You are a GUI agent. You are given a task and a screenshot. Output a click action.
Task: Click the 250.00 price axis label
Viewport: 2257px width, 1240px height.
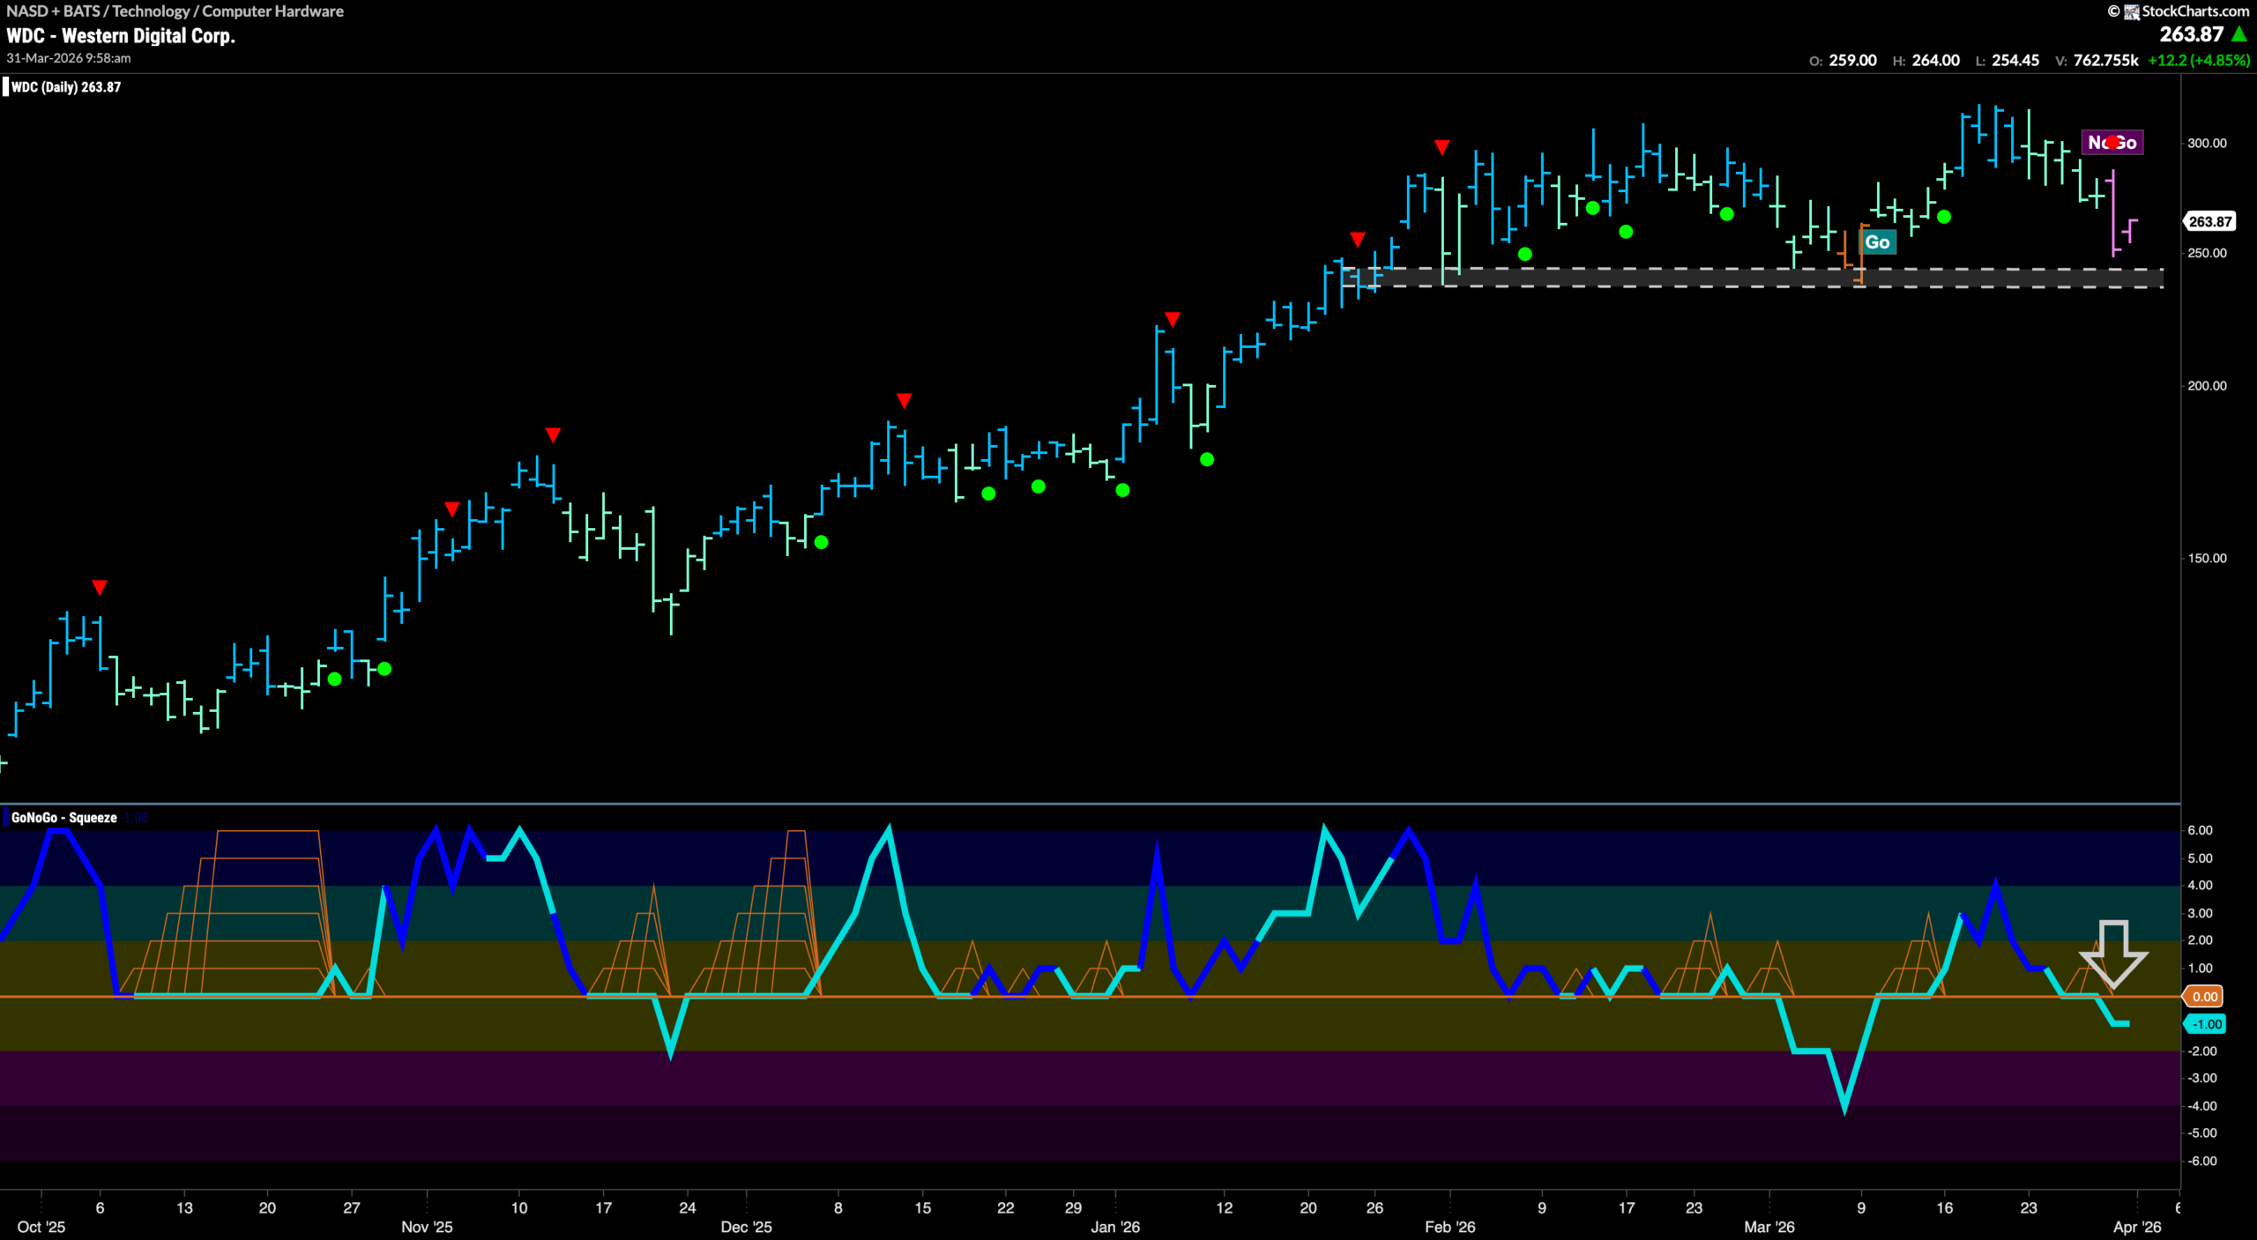(x=2207, y=253)
